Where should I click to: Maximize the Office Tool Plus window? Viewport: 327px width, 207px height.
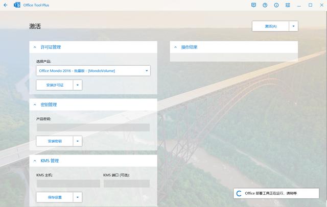coord(310,5)
